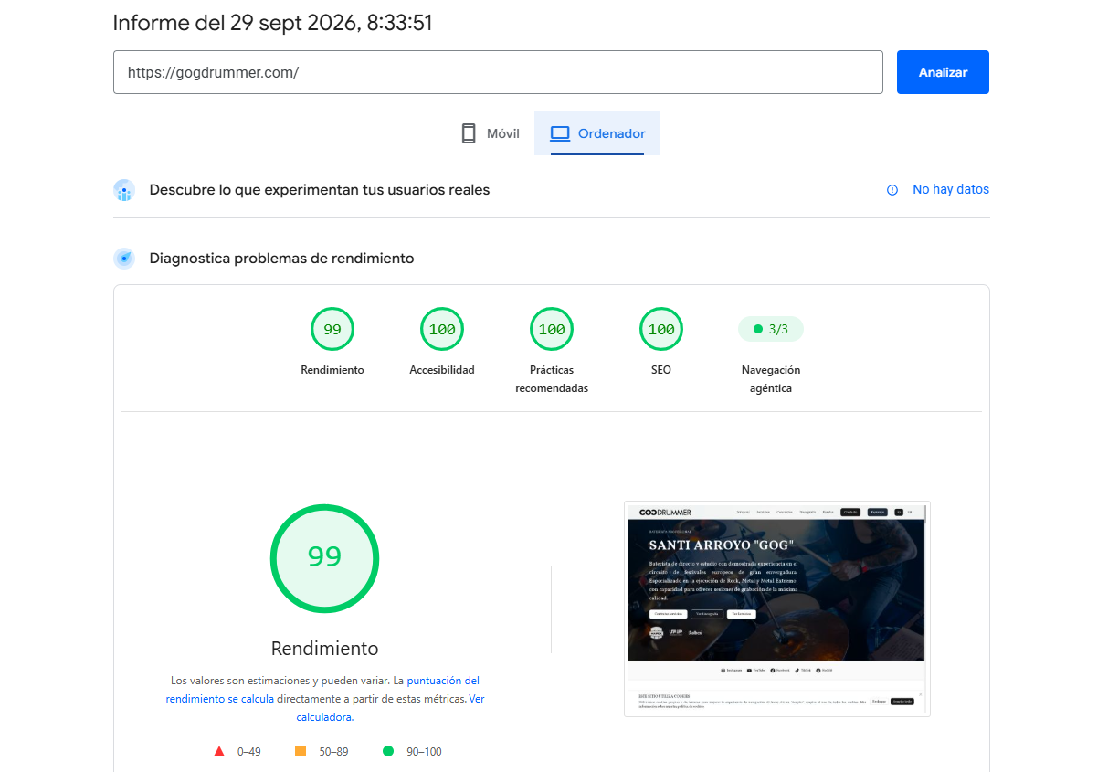The width and height of the screenshot is (1108, 772).
Task: Jump to Rendimiento score gauge 99
Action: (x=332, y=329)
